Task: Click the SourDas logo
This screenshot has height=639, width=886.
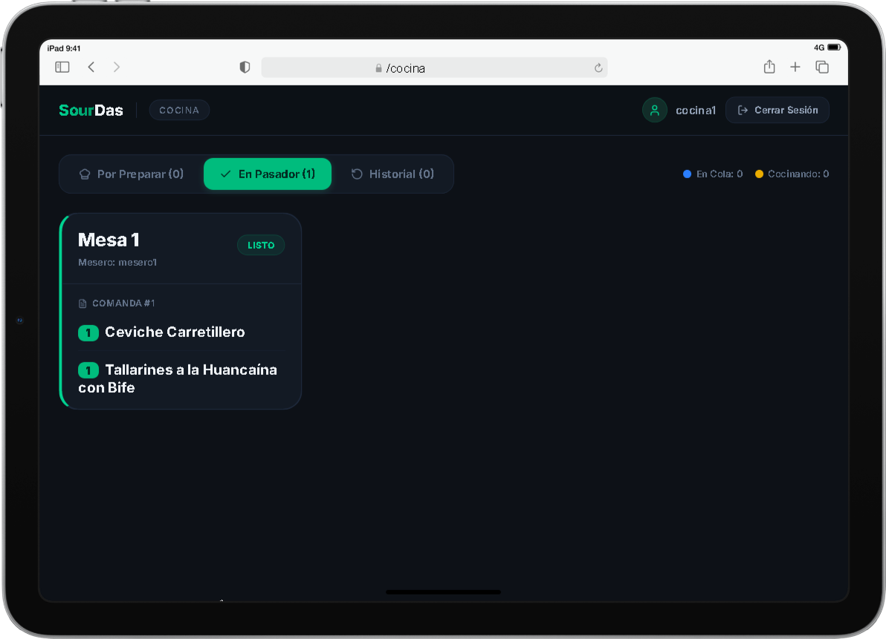Action: point(91,110)
